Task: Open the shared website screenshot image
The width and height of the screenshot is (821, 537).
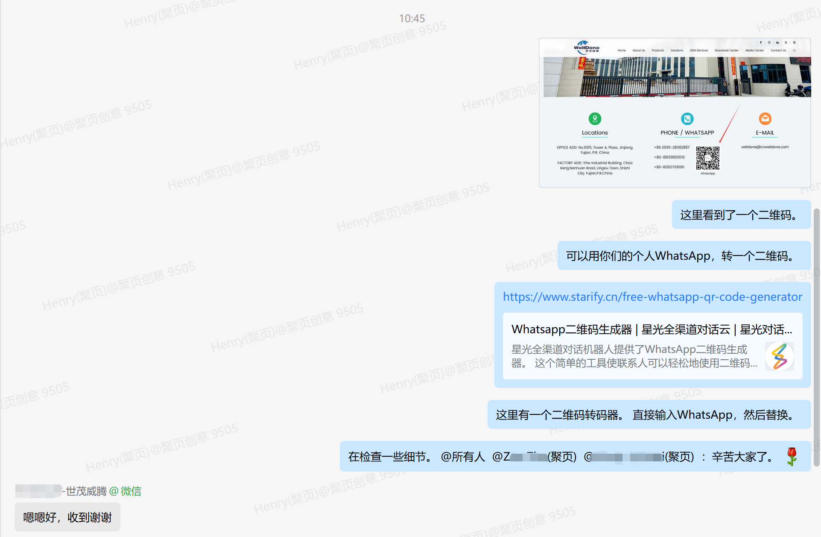Action: point(675,113)
